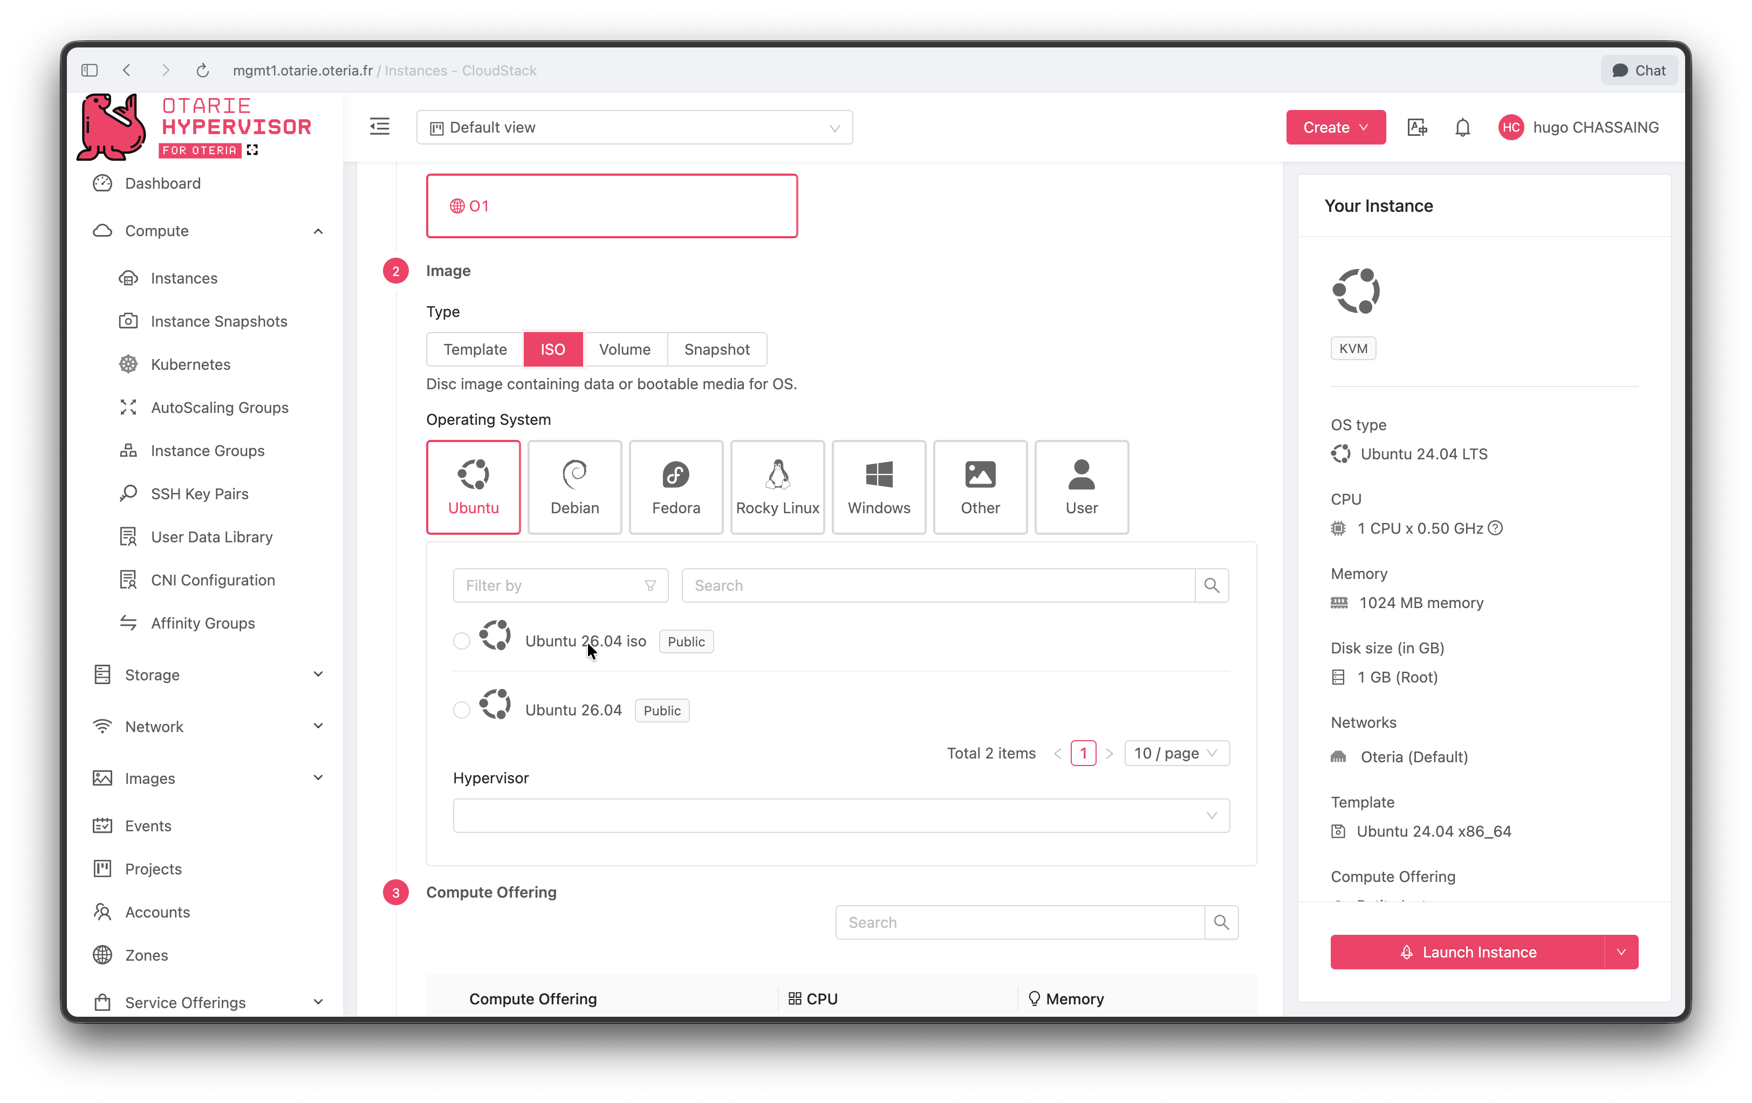Show CPU speed help tooltip icon
Image resolution: width=1752 pixels, height=1103 pixels.
1495,528
